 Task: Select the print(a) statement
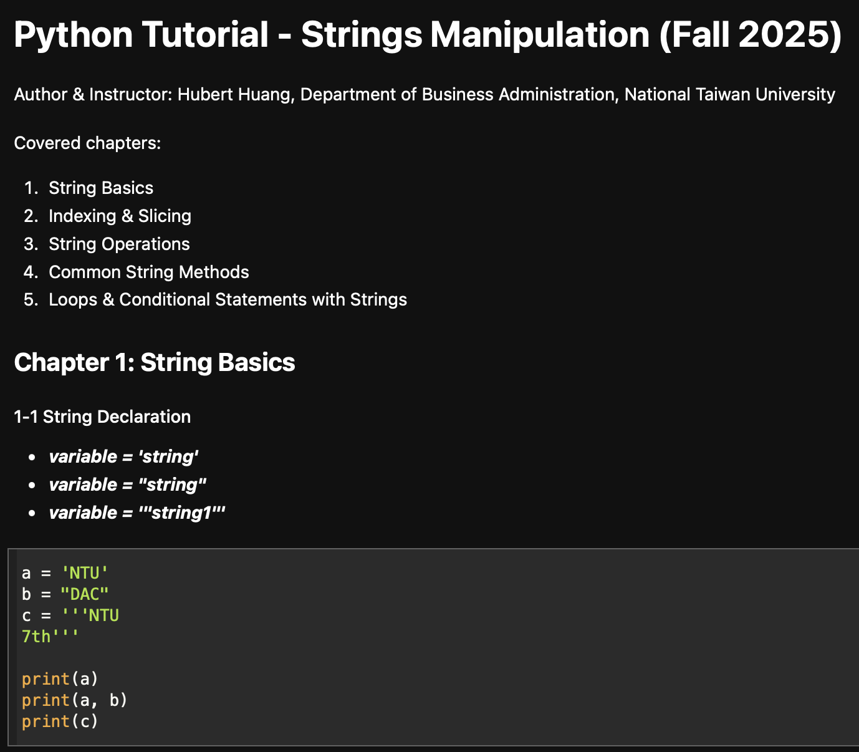point(60,679)
